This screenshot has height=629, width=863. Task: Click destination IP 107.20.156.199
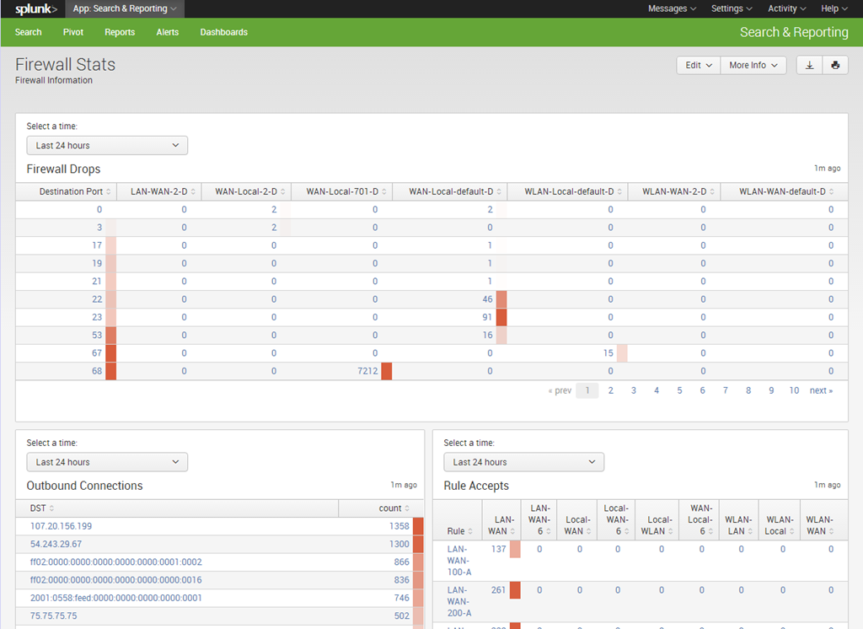pos(62,526)
